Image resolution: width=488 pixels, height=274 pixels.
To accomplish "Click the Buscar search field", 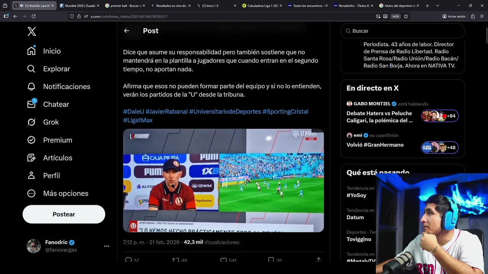I will coord(403,31).
